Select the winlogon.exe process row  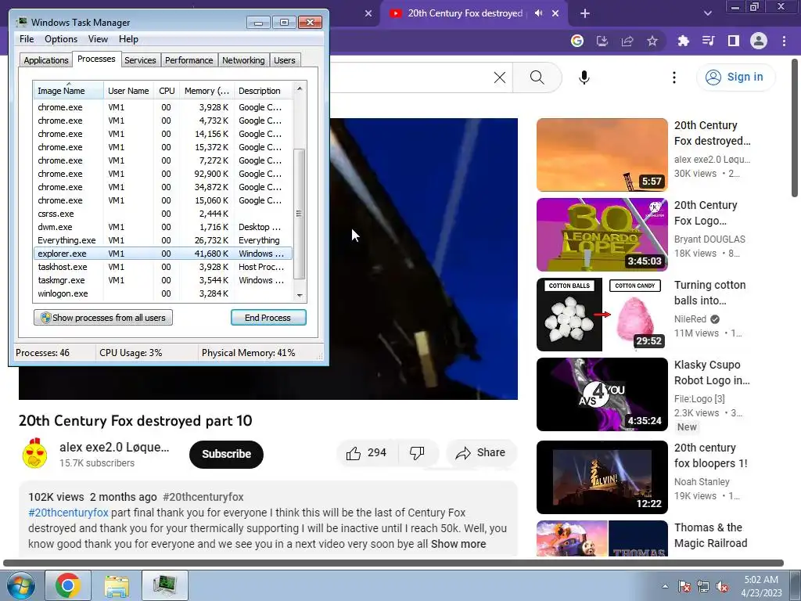pyautogui.click(x=163, y=293)
